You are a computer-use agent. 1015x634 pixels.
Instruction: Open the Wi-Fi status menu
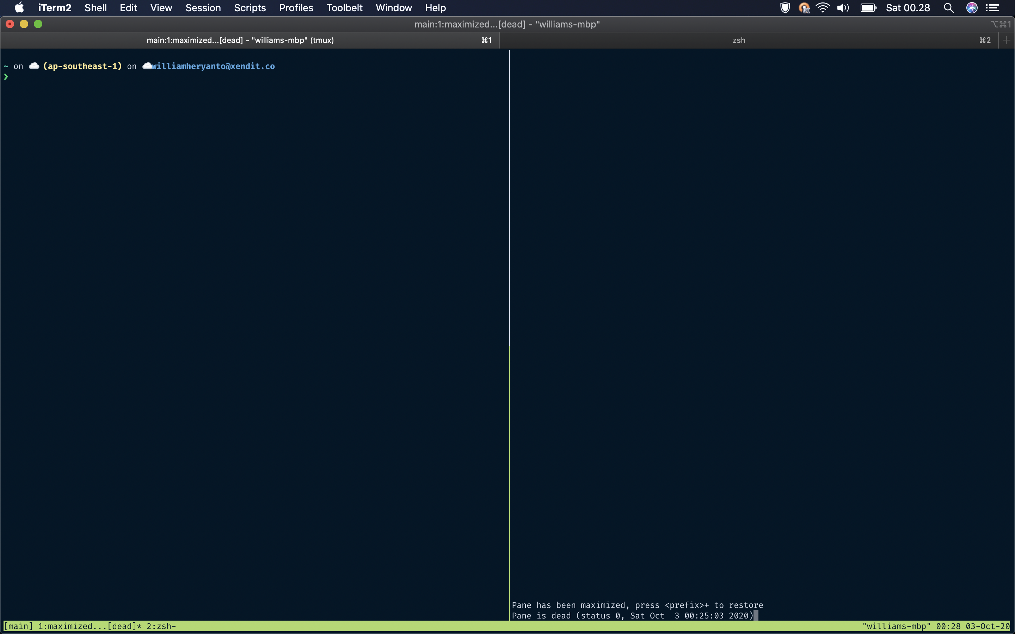823,7
